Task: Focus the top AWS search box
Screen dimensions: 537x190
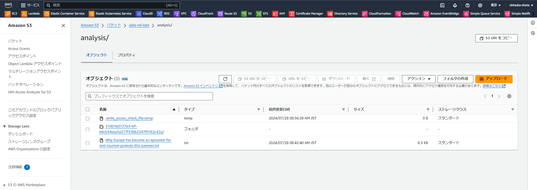Action: [x=112, y=5]
